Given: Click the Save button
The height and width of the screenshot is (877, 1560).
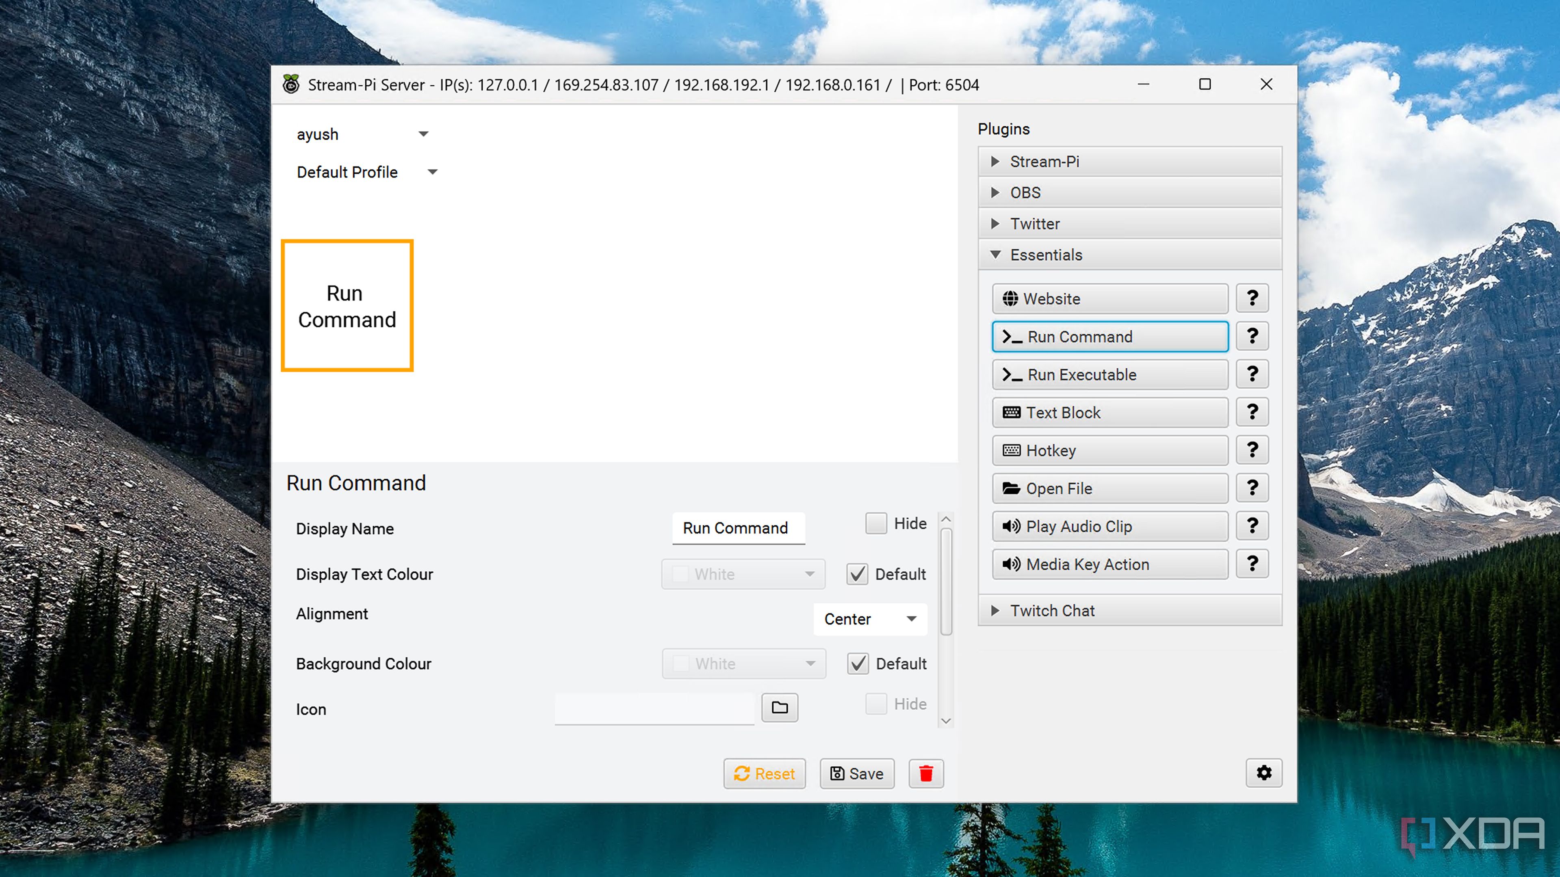Looking at the screenshot, I should [856, 773].
